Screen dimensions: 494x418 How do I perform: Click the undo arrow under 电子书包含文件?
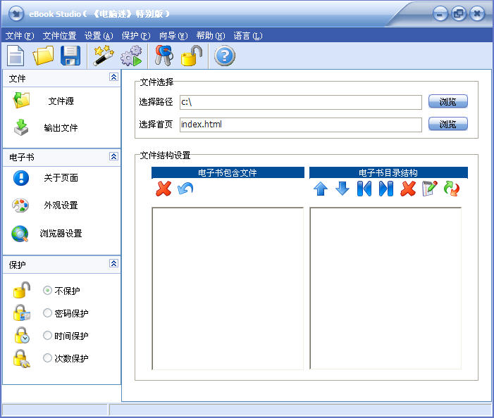[185, 189]
